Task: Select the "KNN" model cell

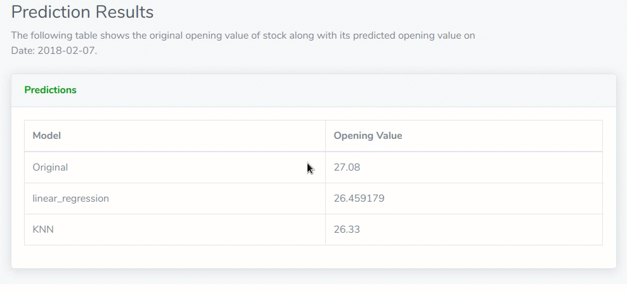Action: click(x=43, y=230)
